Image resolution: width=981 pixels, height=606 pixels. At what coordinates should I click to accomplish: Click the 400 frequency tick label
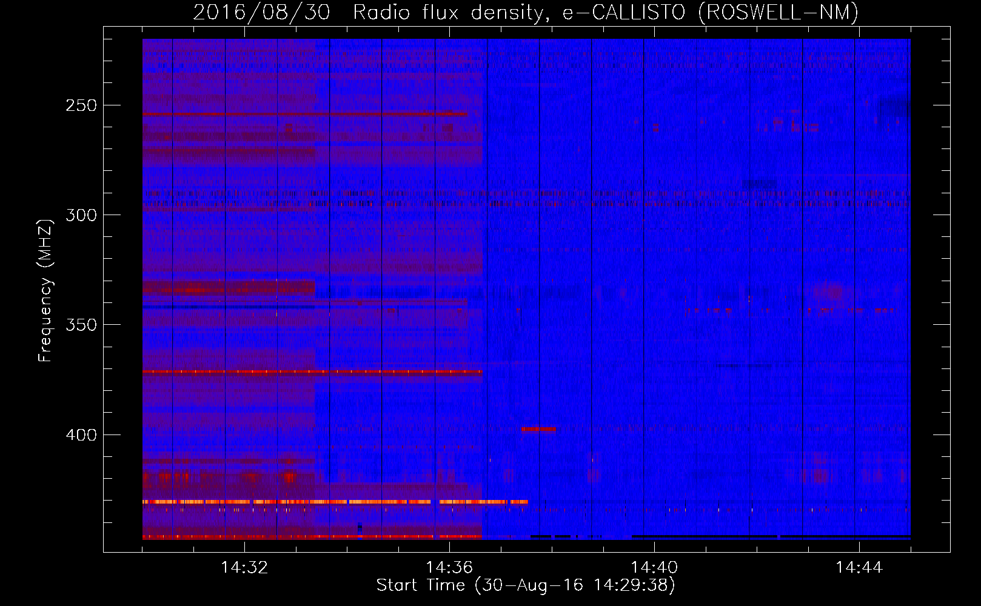click(81, 435)
